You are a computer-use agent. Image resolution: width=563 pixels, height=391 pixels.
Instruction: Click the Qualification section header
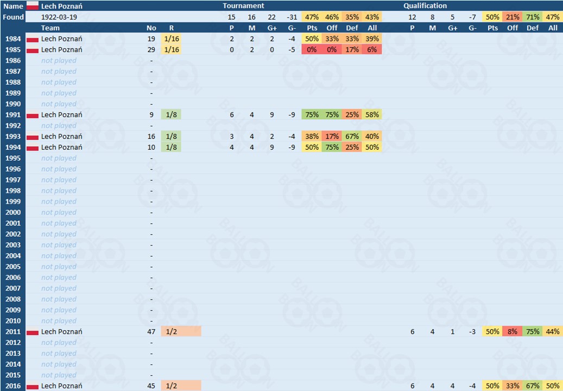click(425, 6)
